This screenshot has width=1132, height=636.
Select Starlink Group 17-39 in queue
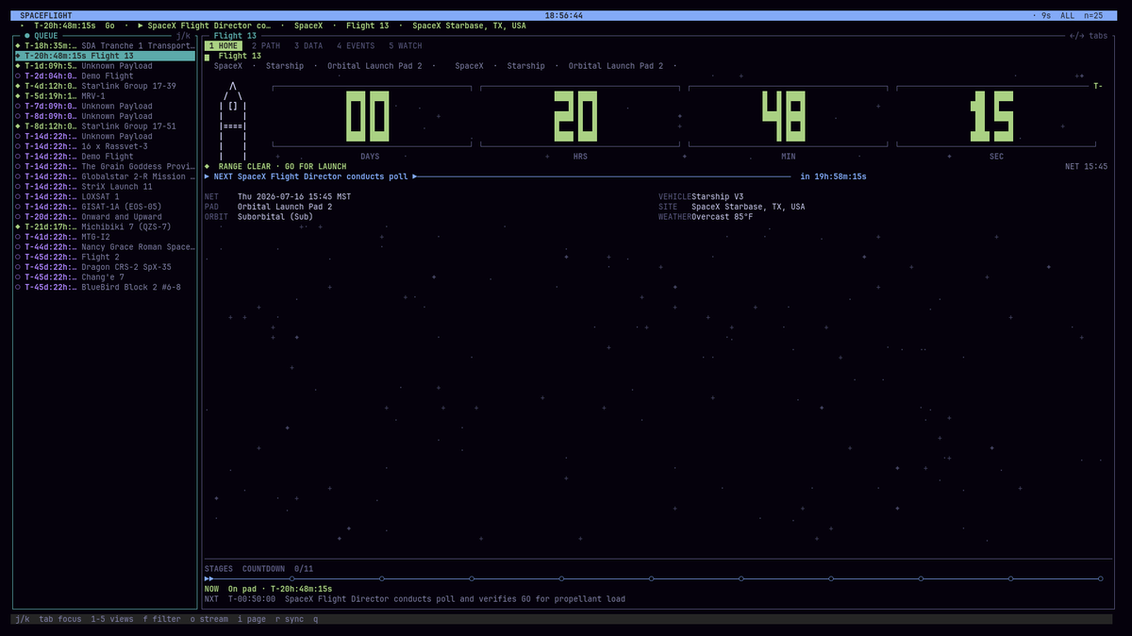pyautogui.click(x=105, y=86)
